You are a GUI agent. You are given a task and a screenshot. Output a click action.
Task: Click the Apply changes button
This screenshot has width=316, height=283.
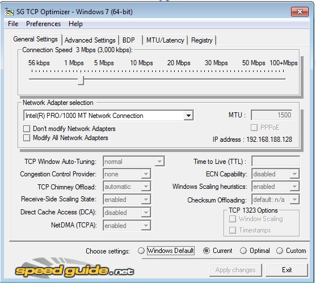coord(235,270)
